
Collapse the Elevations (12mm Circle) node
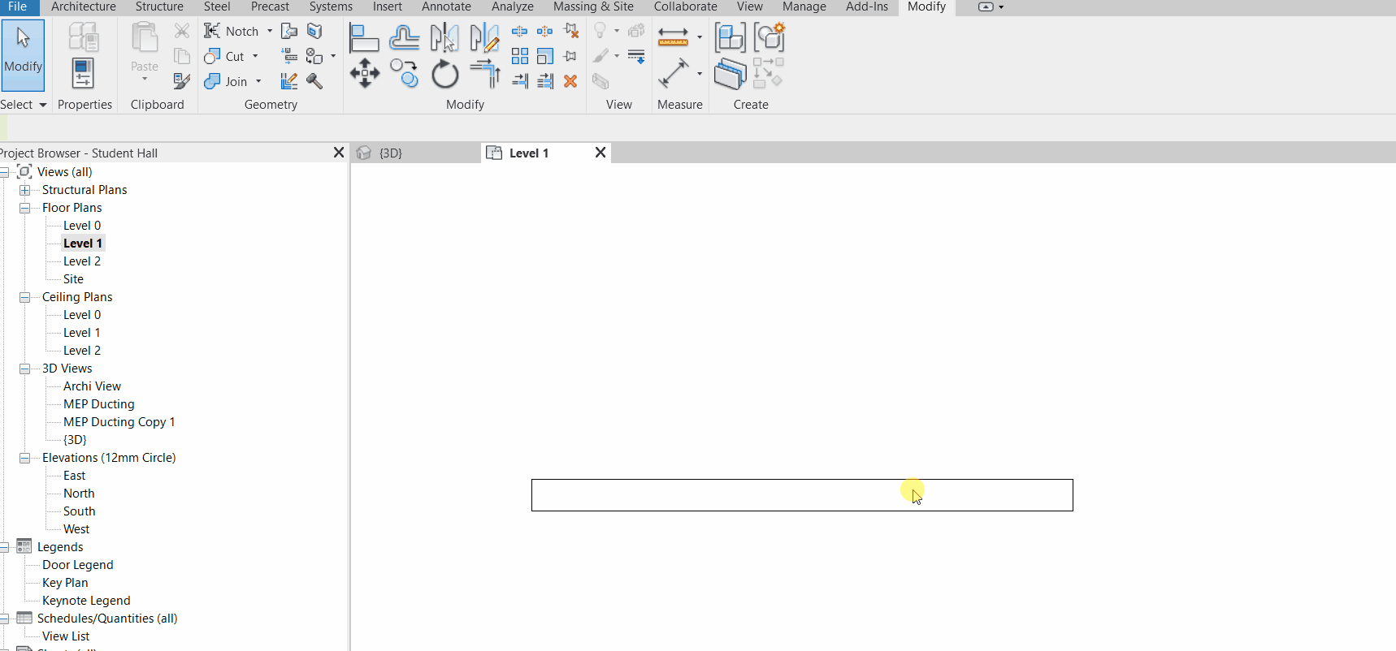coord(24,458)
